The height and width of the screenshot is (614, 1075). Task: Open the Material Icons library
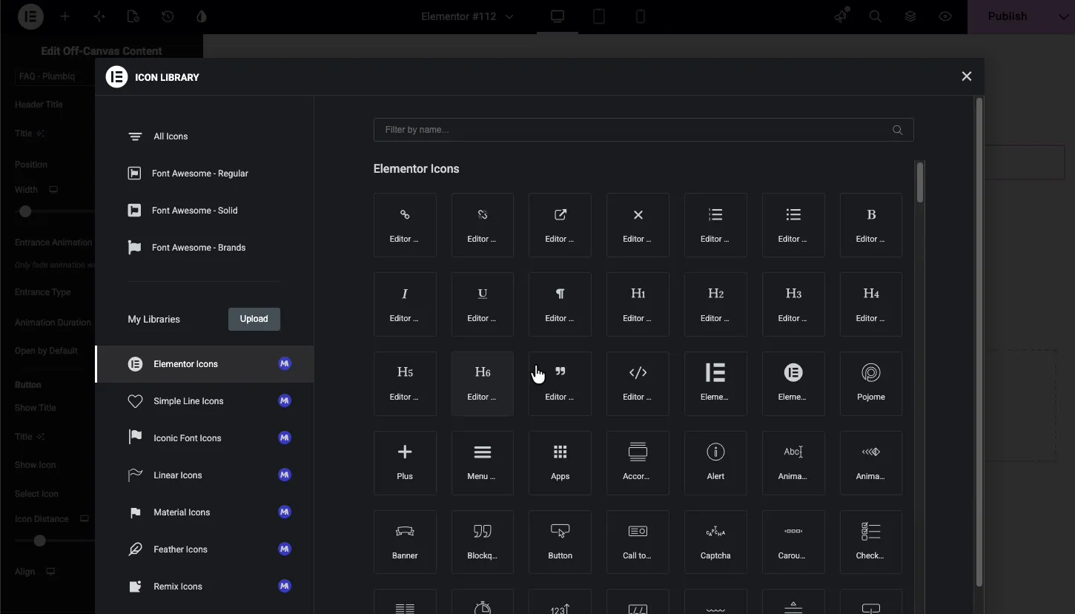[x=205, y=512]
